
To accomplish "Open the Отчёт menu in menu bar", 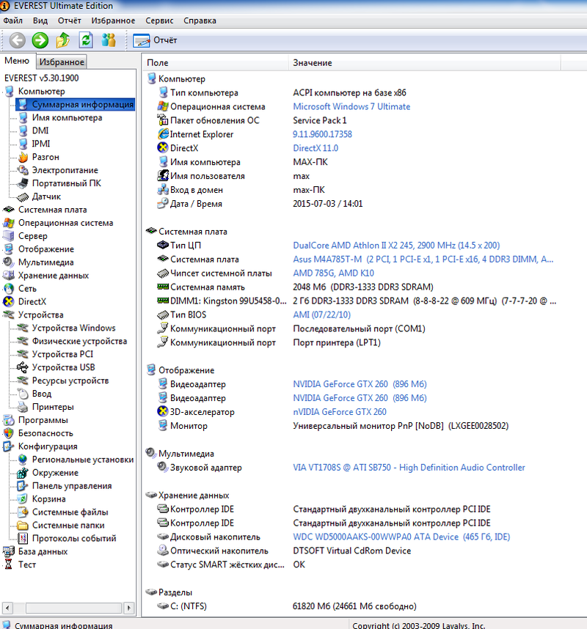I will coord(70,21).
